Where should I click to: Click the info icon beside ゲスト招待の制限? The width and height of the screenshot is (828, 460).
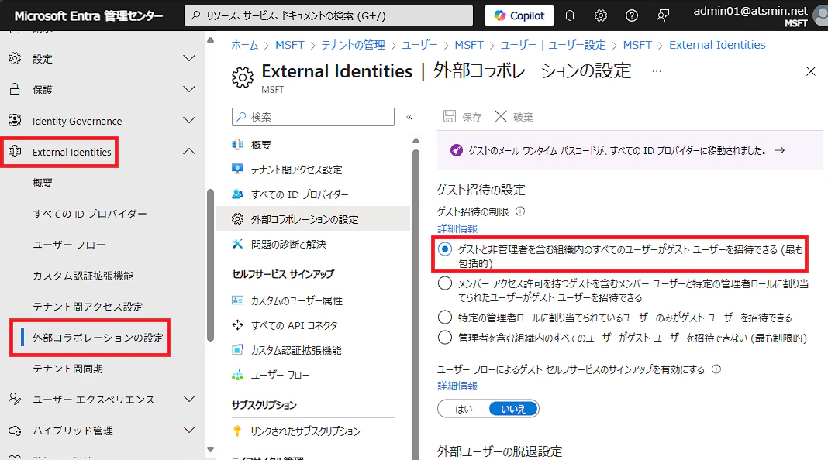[520, 211]
